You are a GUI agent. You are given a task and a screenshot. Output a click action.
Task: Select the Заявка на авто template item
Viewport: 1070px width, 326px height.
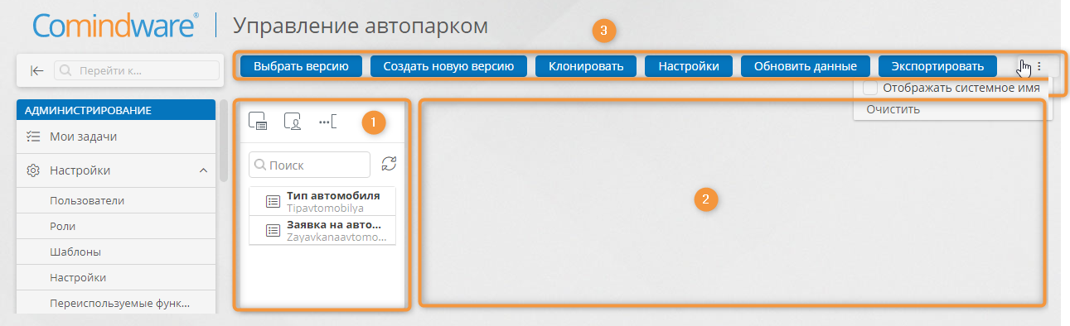tap(322, 230)
